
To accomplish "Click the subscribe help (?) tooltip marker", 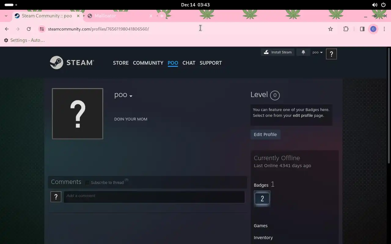I will 126,180.
